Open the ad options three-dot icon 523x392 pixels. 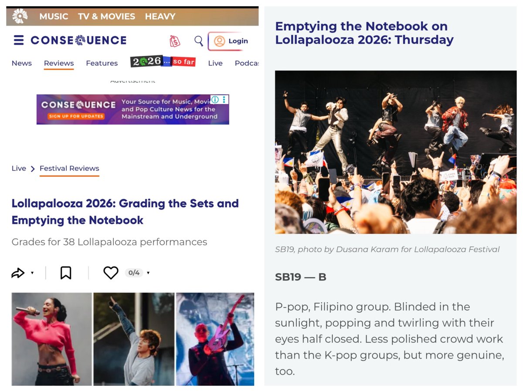pyautogui.click(x=224, y=99)
